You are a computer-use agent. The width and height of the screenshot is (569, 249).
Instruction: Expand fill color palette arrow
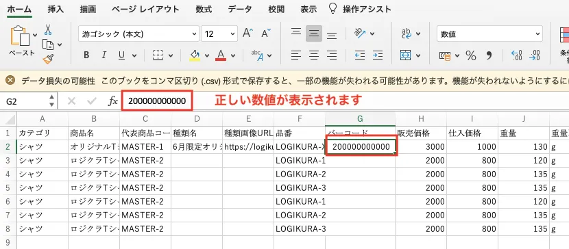tap(207, 55)
